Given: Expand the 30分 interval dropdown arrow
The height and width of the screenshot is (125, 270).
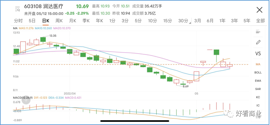Looking at the screenshot, I should pos(190,23).
